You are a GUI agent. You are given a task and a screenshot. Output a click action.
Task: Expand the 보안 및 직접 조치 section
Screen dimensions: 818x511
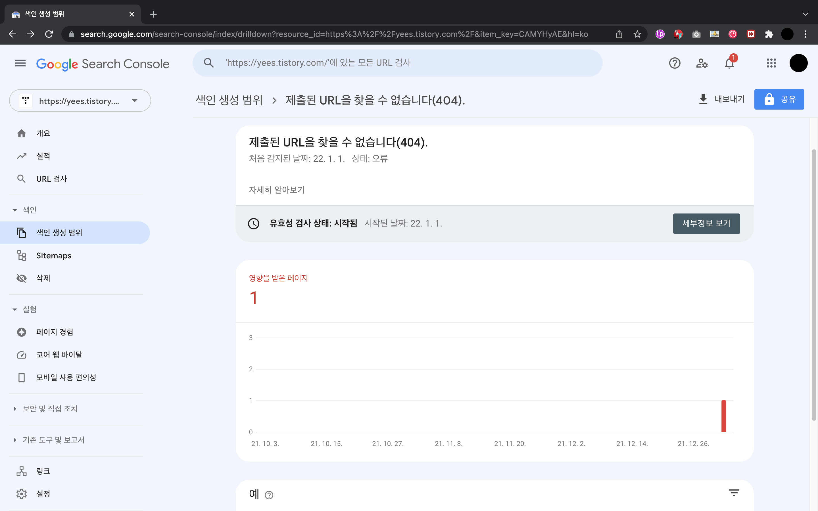click(x=15, y=409)
